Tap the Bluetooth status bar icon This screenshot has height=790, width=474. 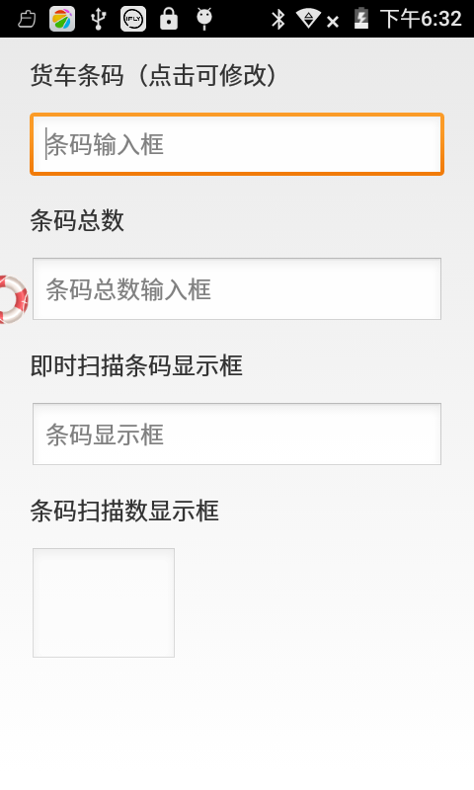278,19
